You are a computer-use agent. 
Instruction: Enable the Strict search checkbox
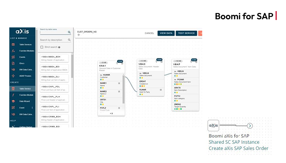(x=42, y=47)
